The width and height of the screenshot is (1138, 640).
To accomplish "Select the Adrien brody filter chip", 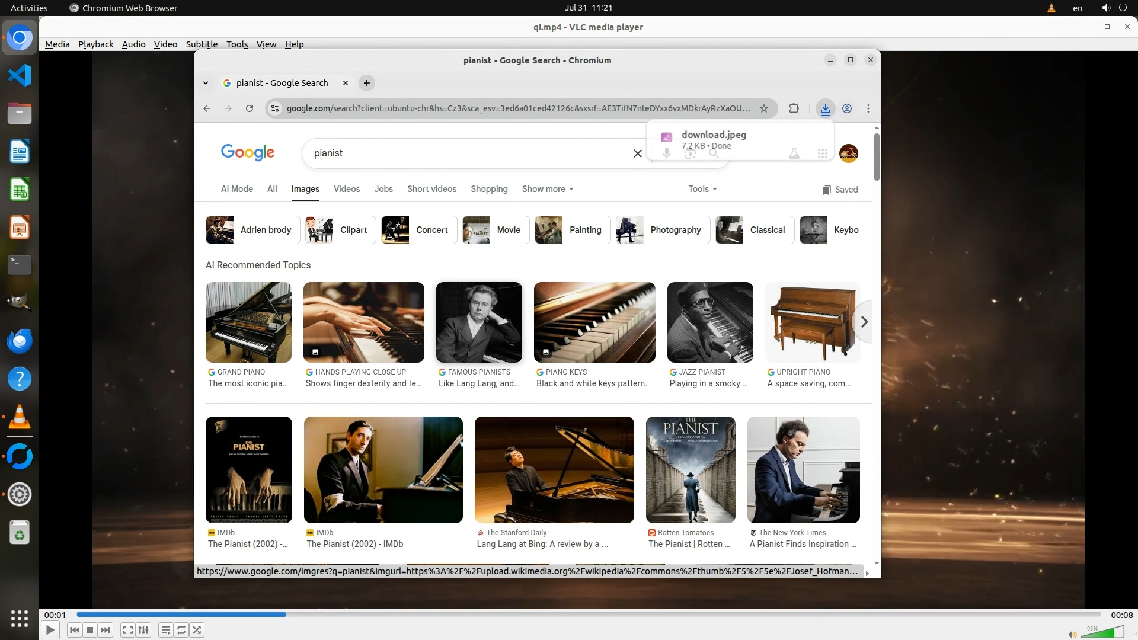I will (250, 230).
